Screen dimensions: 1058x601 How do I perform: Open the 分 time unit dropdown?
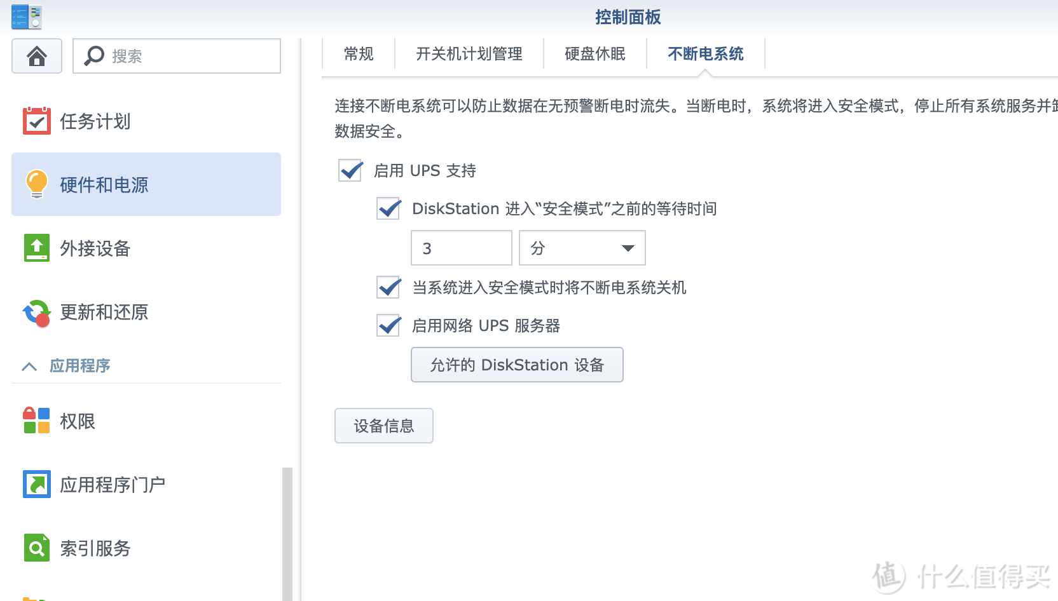(582, 248)
